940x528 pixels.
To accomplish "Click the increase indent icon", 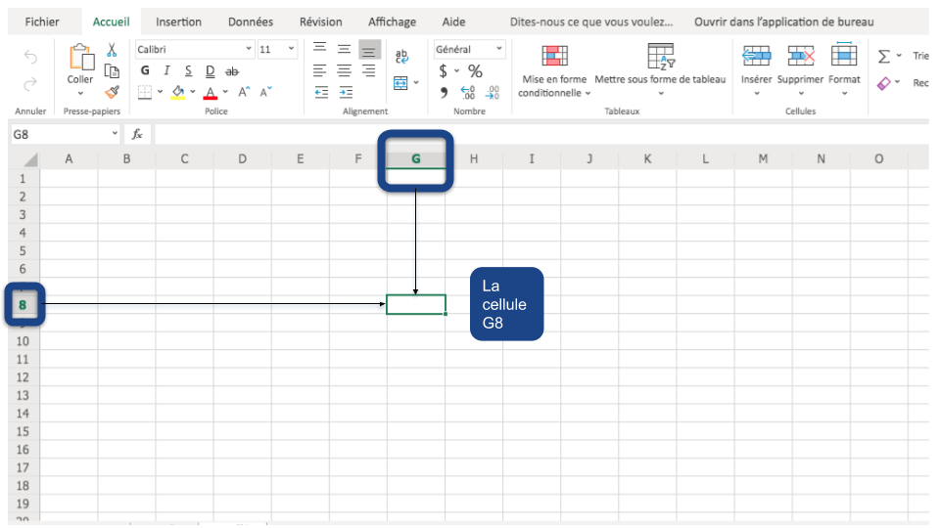I will click(x=345, y=92).
